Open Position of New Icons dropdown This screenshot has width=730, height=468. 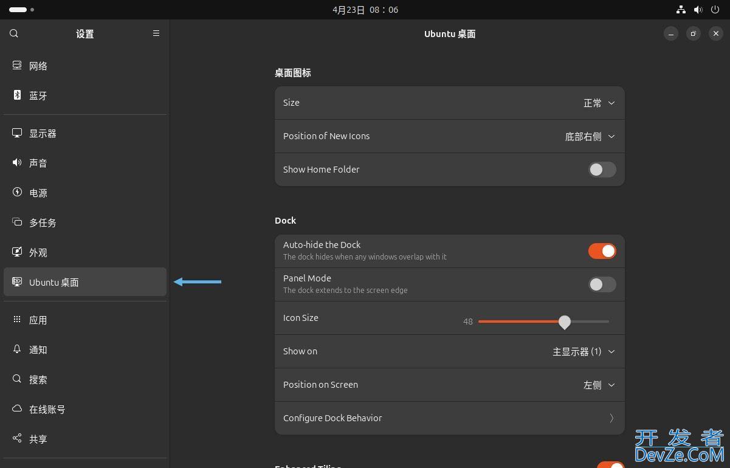coord(590,136)
